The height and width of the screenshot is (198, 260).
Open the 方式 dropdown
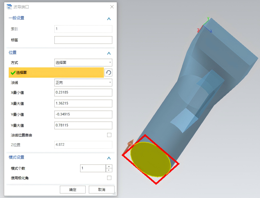click(x=83, y=63)
